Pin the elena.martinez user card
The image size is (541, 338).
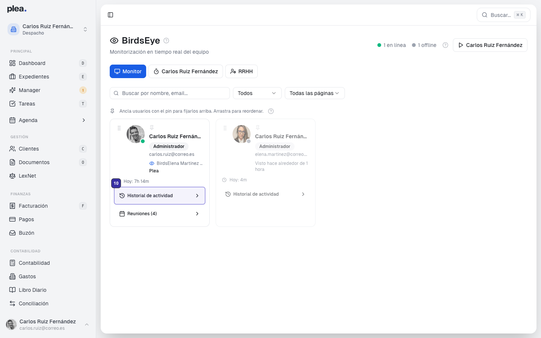pos(258,128)
